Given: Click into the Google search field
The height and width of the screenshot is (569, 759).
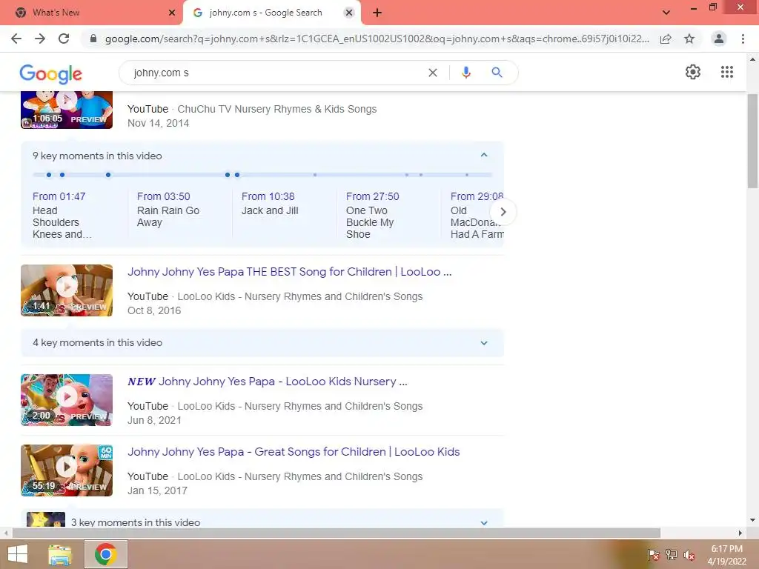Looking at the screenshot, I should [x=276, y=73].
